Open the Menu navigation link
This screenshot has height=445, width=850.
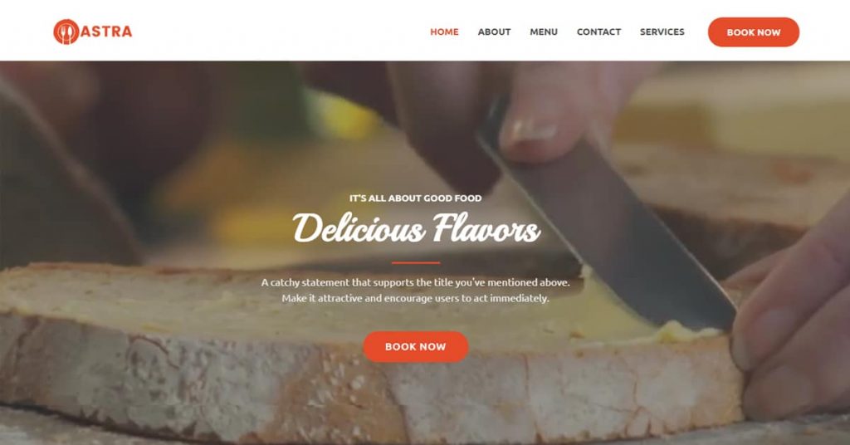[544, 32]
